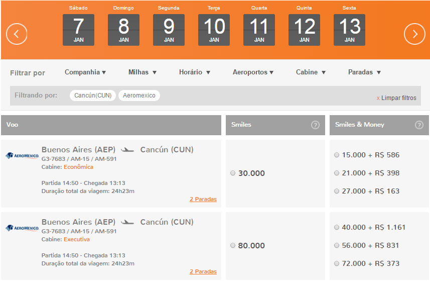Select 80.000 Smiles Executiva fare
The width and height of the screenshot is (430, 281).
click(x=233, y=245)
